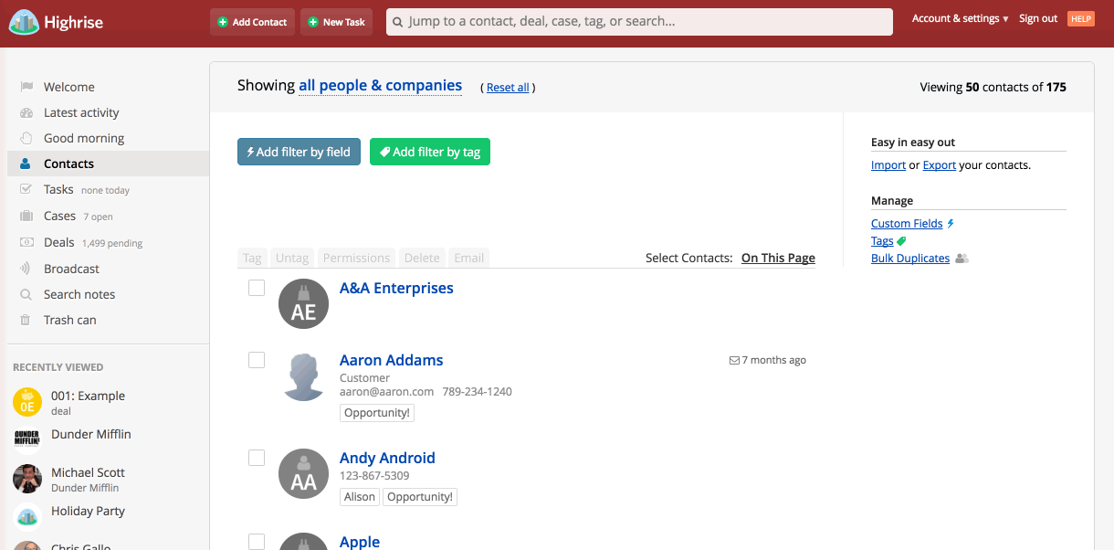Click Opportunity! tag under Aaron Addams
This screenshot has width=1114, height=550.
[x=377, y=413]
